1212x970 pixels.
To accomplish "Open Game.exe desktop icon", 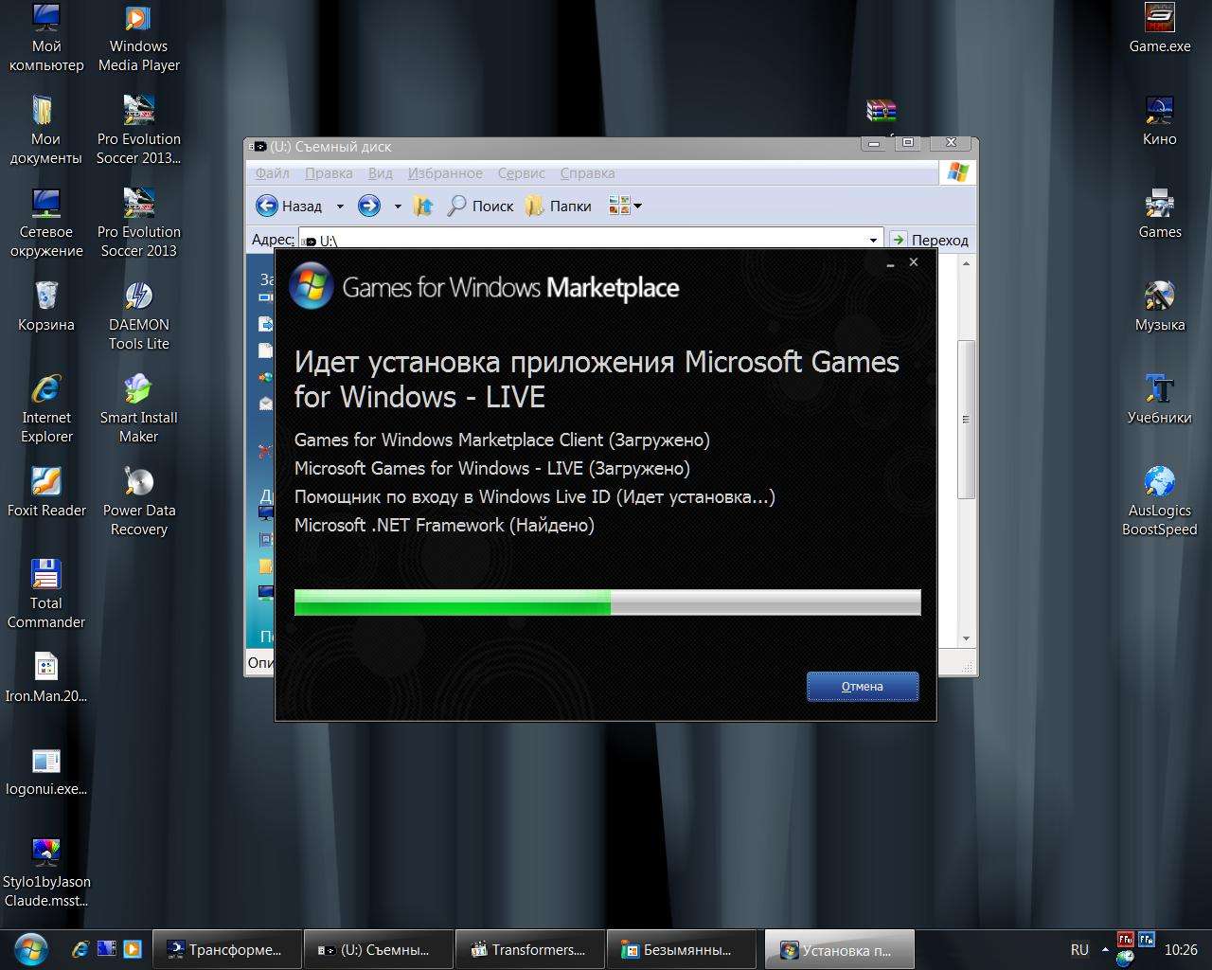I will point(1159,28).
